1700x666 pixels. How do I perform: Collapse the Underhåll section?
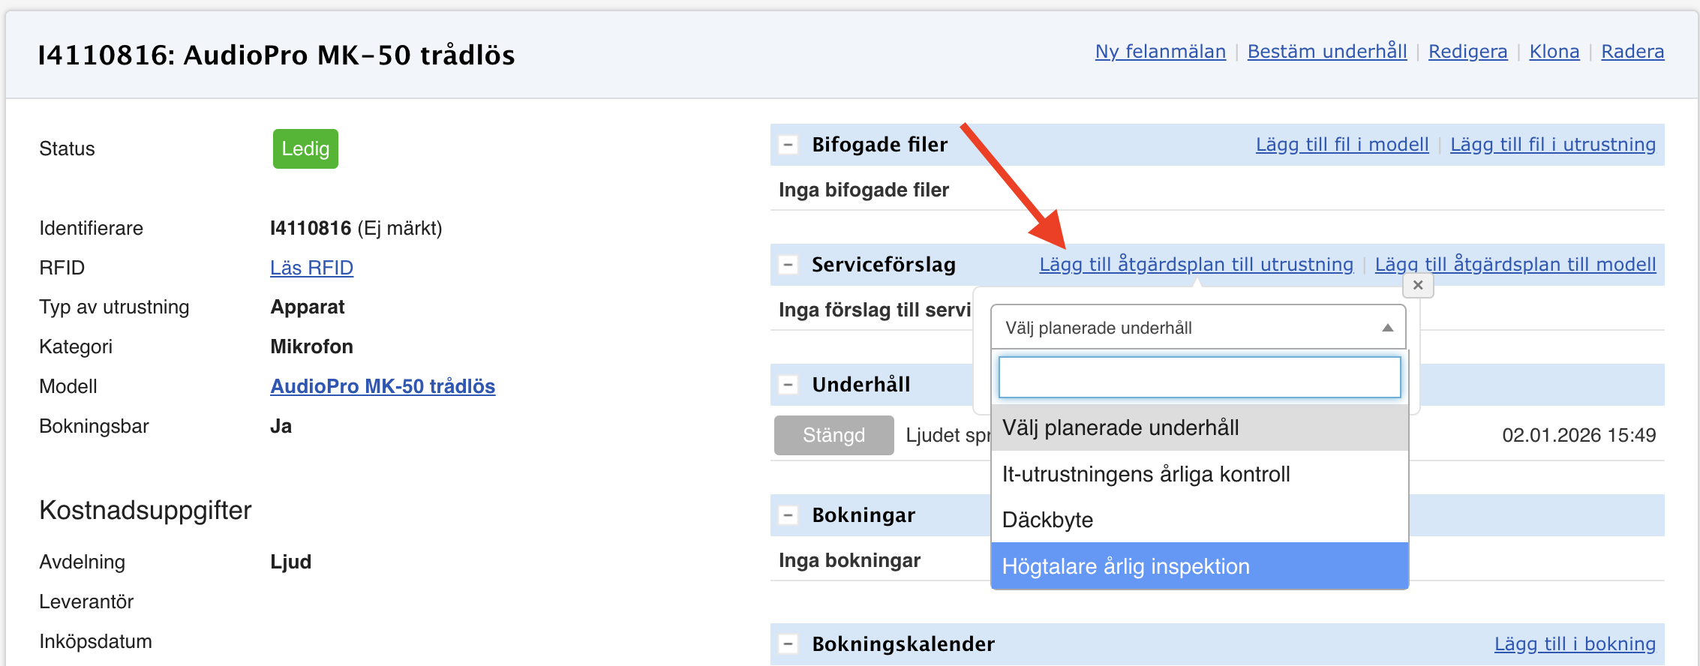788,385
